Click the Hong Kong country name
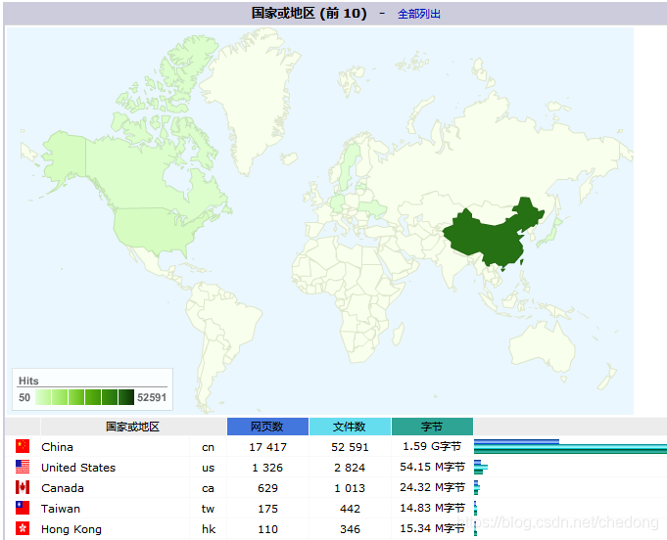 click(x=71, y=529)
